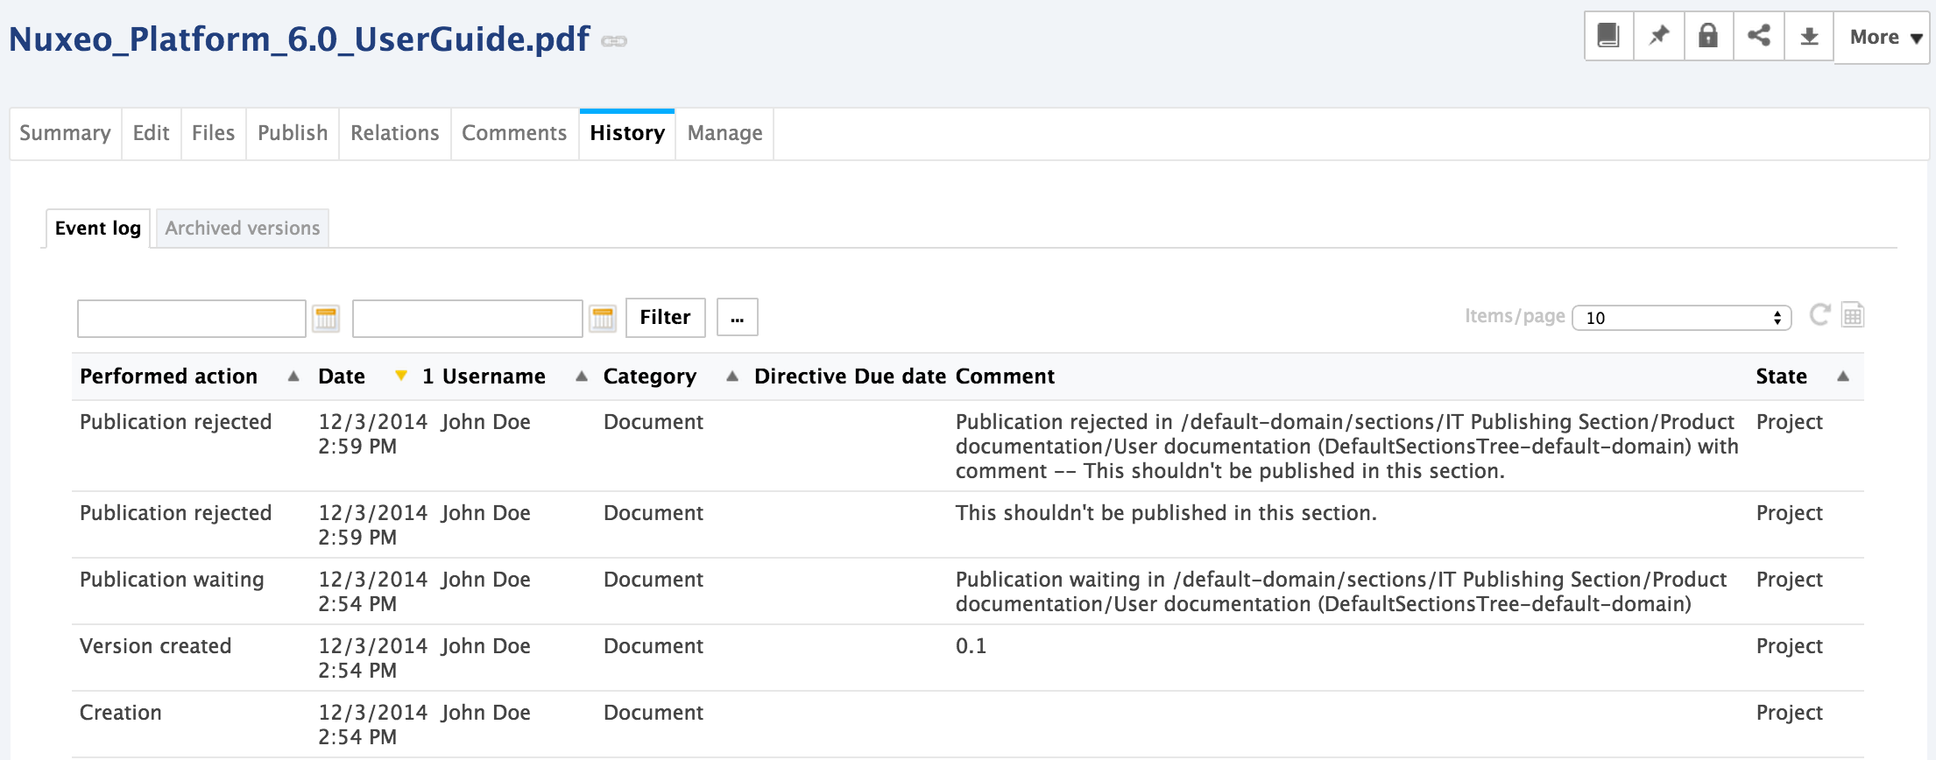
Task: Lock the document using the padlock icon
Action: [x=1708, y=36]
